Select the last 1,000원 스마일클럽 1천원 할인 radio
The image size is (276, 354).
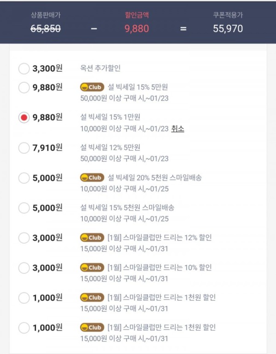click(24, 328)
